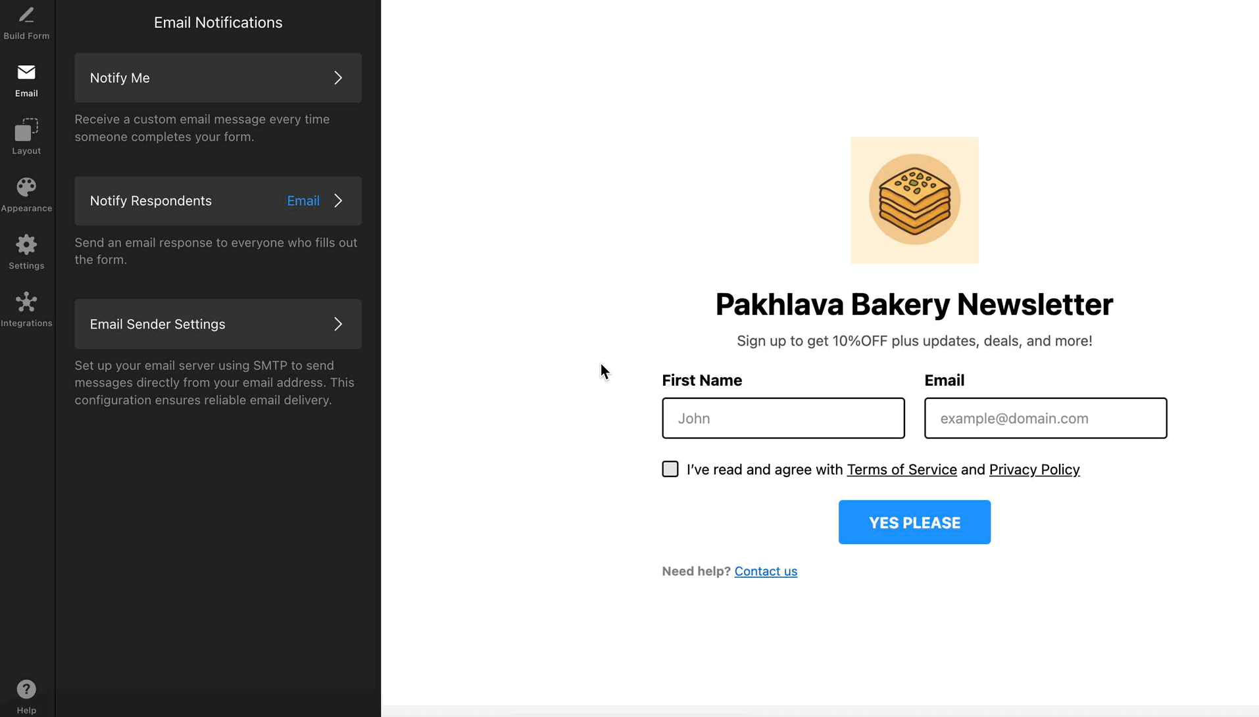Select the Email envelope icon in sidebar
Screen dimensions: 1259x717
tap(26, 72)
